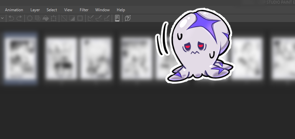Click the Deselect icon
This screenshot has height=139, width=295.
click(x=64, y=18)
